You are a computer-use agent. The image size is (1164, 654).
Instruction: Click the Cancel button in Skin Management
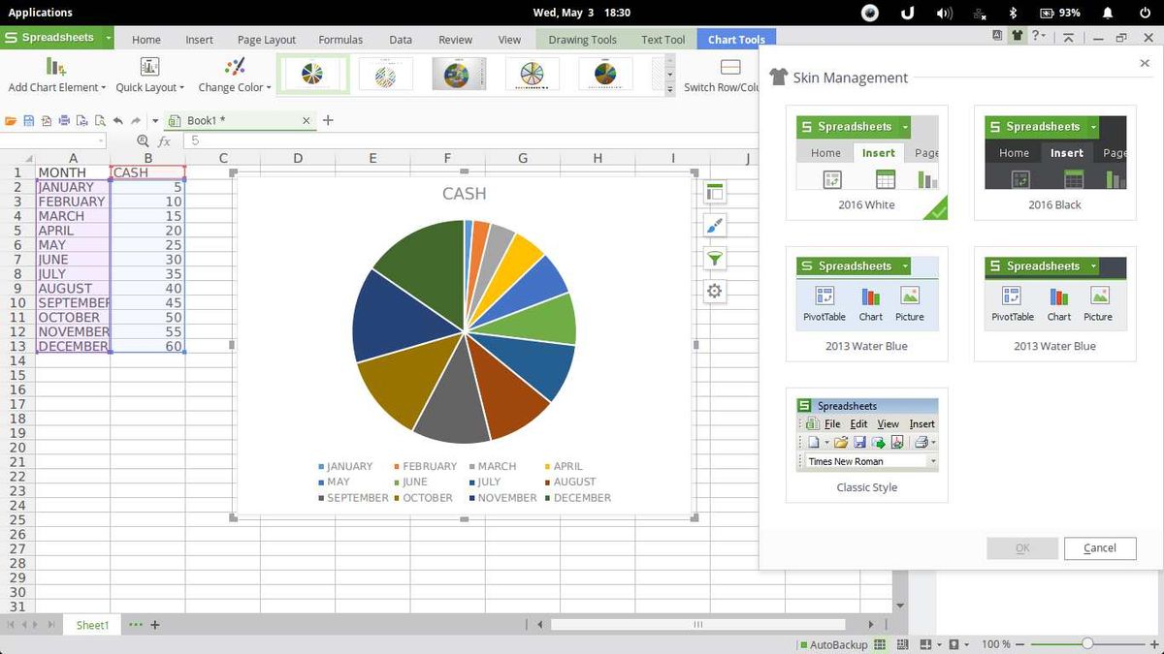coord(1100,547)
